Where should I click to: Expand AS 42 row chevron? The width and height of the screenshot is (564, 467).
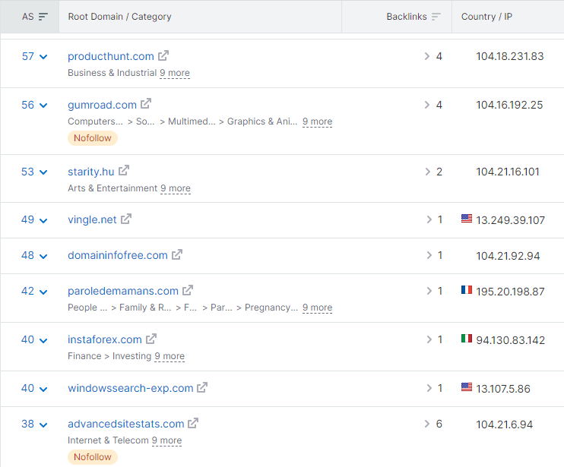point(43,292)
